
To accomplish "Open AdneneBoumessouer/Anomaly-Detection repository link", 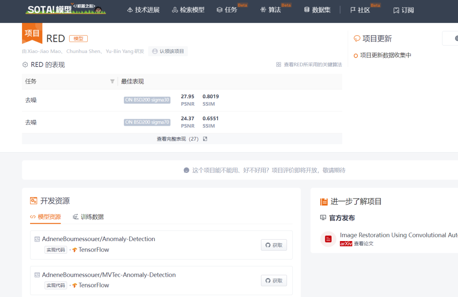I will [x=98, y=239].
